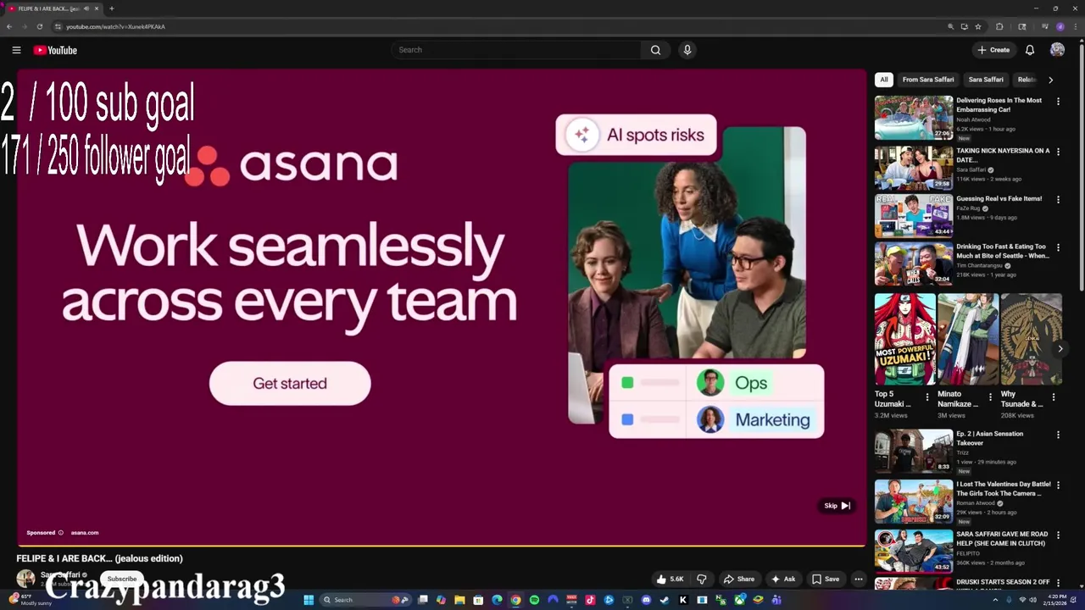The image size is (1085, 610).
Task: Open options for Delivering Roses video
Action: [x=1058, y=102]
